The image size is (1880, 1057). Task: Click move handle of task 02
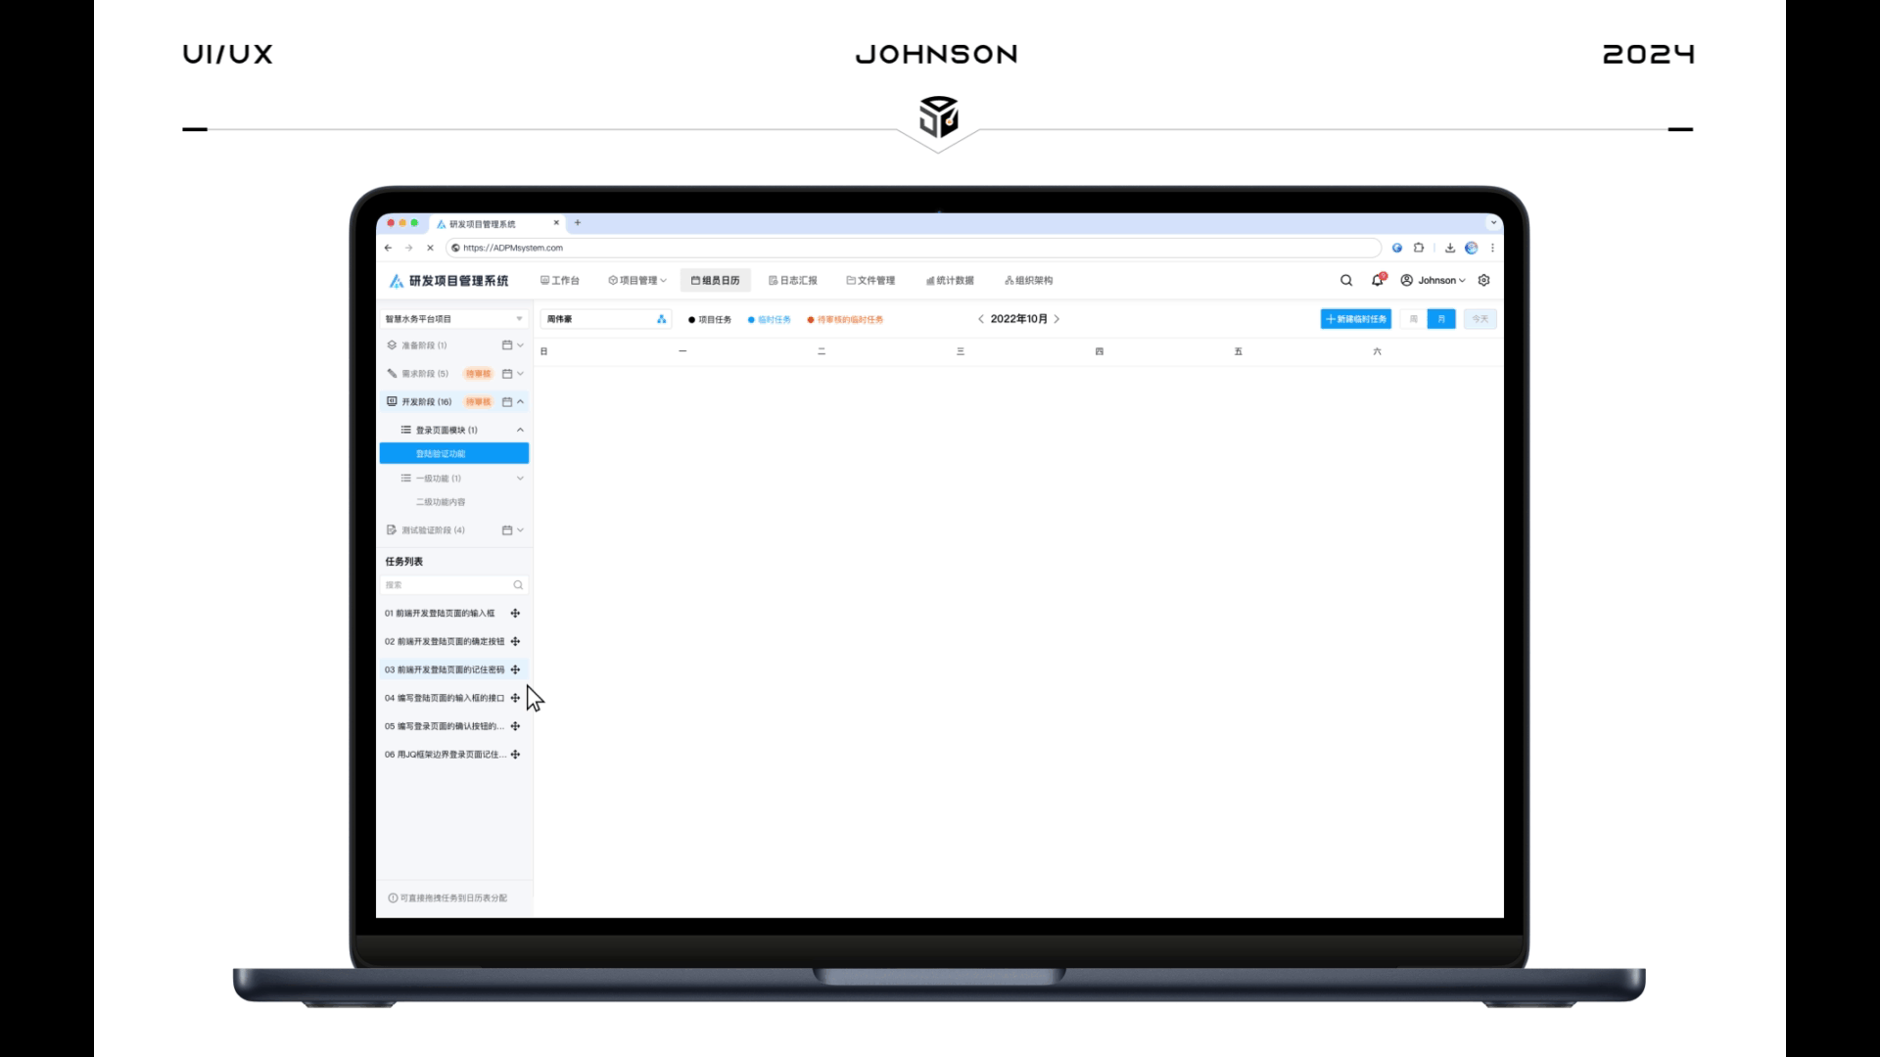(515, 642)
